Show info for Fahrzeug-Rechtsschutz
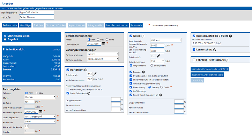Screen dimensions: 252x137 (227, 60)
